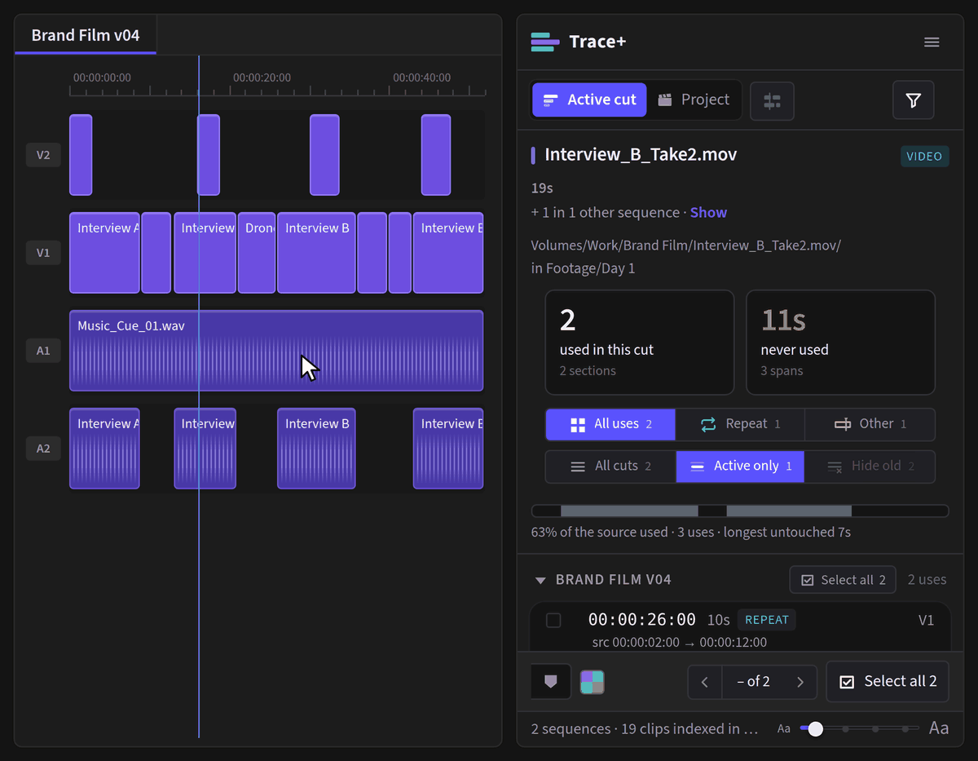Open the four-color grid swatch

click(592, 681)
